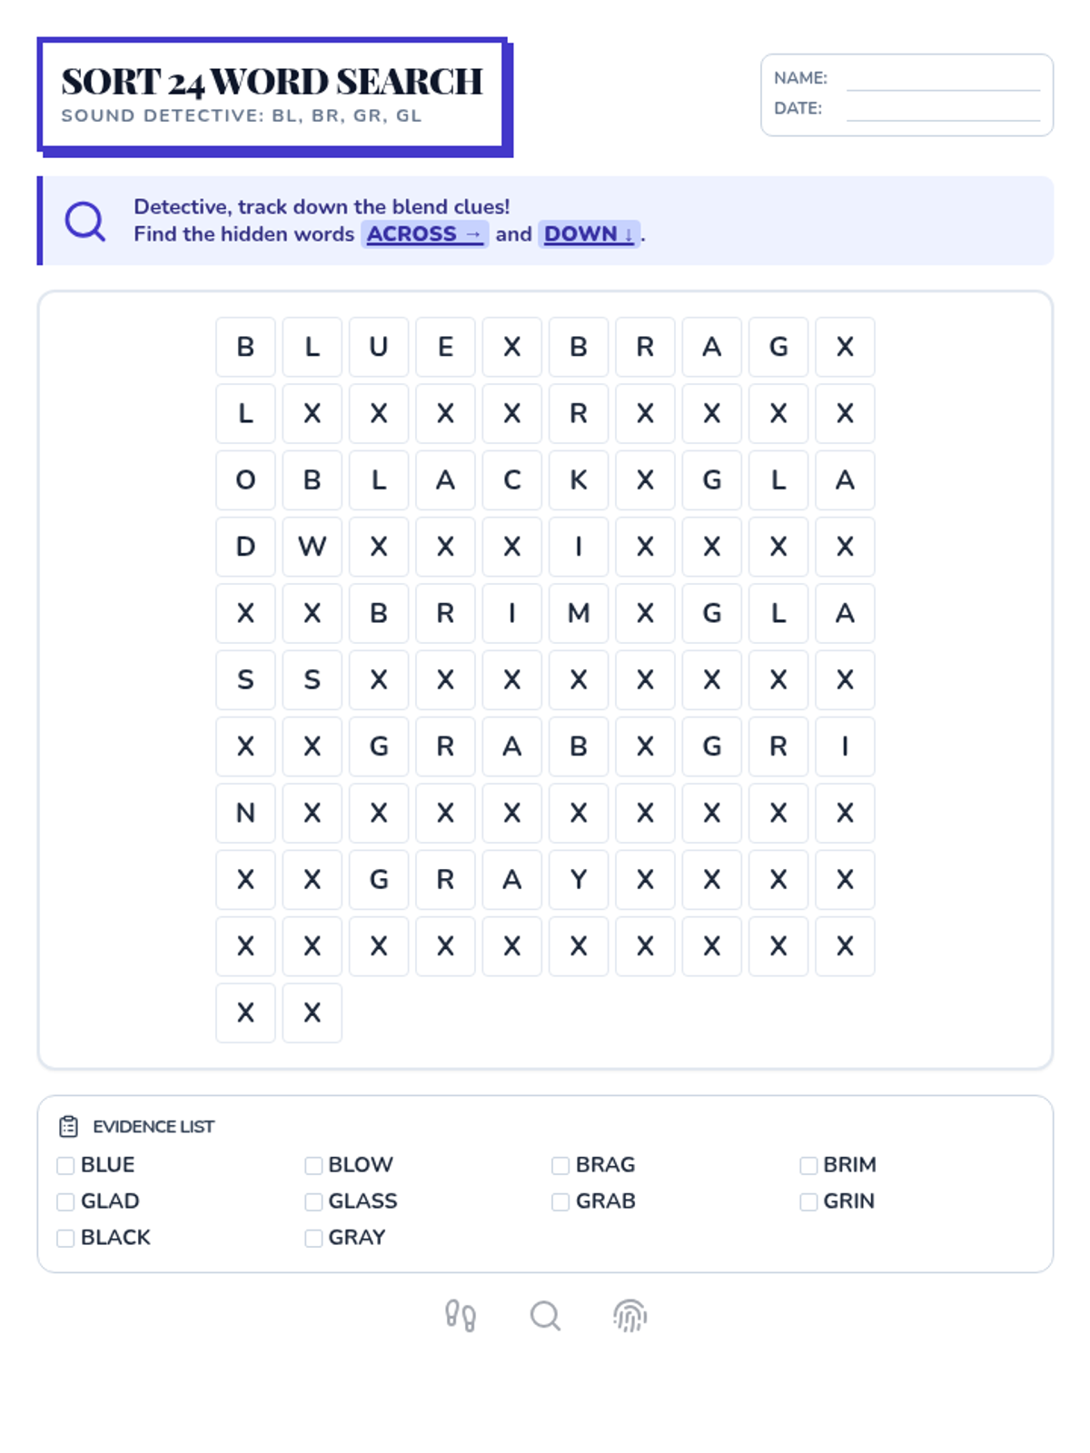The image size is (1090, 1453).
Task: Click the footprints icon at the bottom
Action: 461,1316
